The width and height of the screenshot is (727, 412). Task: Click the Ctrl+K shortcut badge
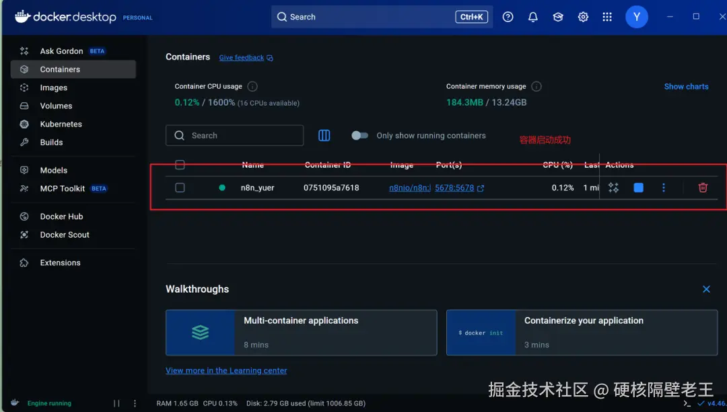(x=471, y=17)
